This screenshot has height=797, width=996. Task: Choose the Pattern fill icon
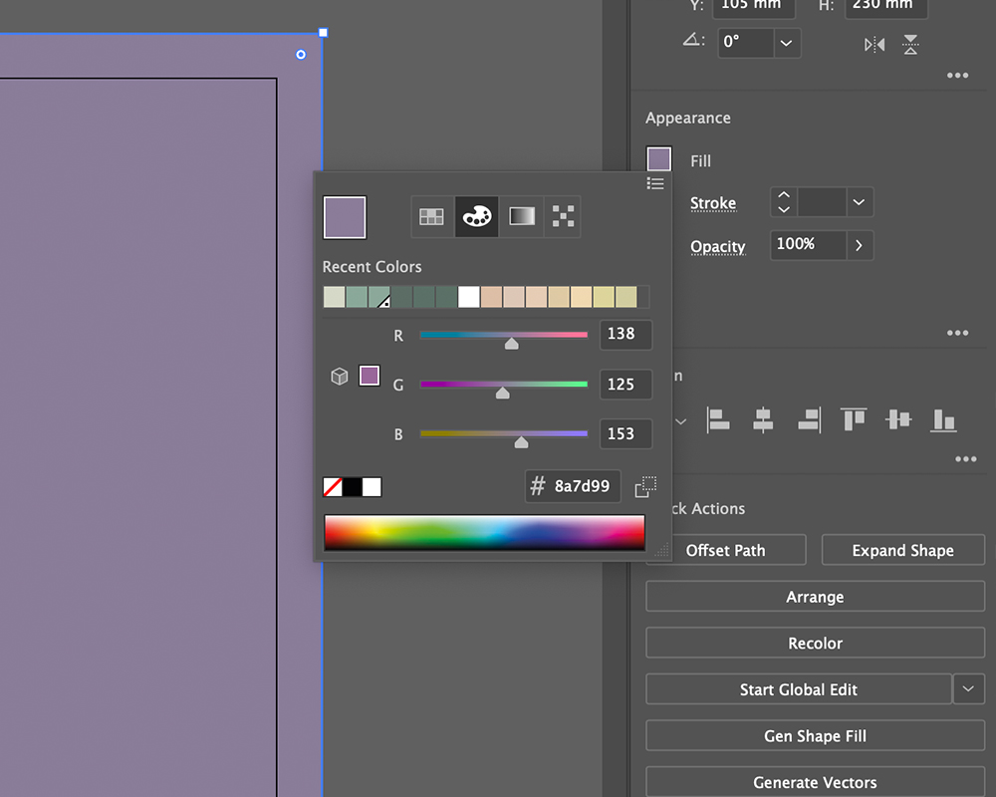[563, 217]
